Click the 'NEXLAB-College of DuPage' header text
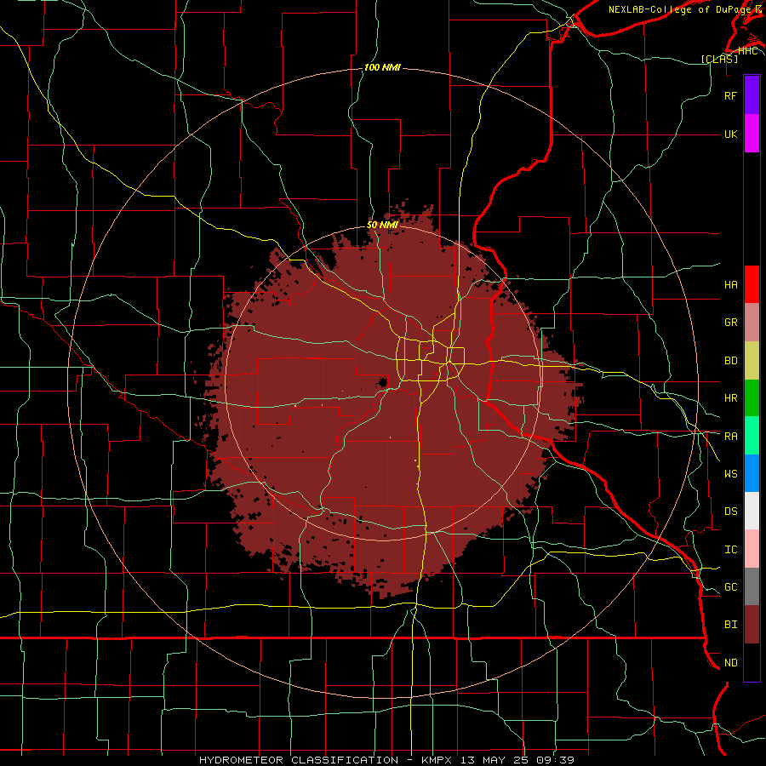 [x=679, y=9]
